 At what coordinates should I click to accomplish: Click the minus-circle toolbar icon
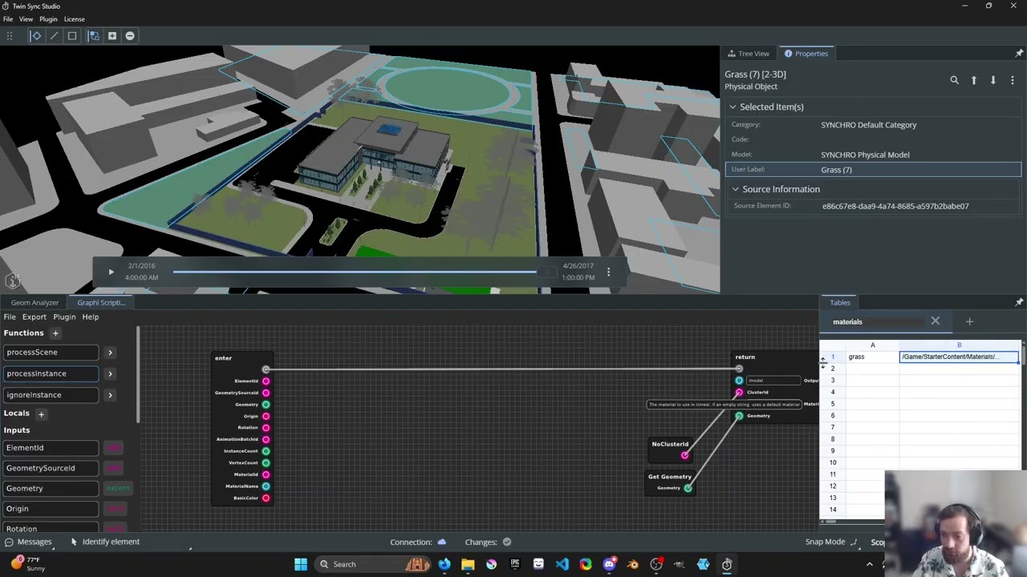coord(130,35)
